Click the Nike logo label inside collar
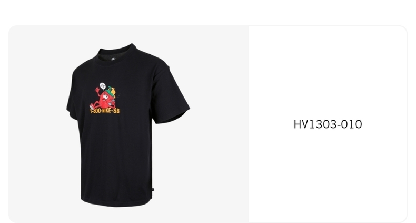 pos(113,59)
